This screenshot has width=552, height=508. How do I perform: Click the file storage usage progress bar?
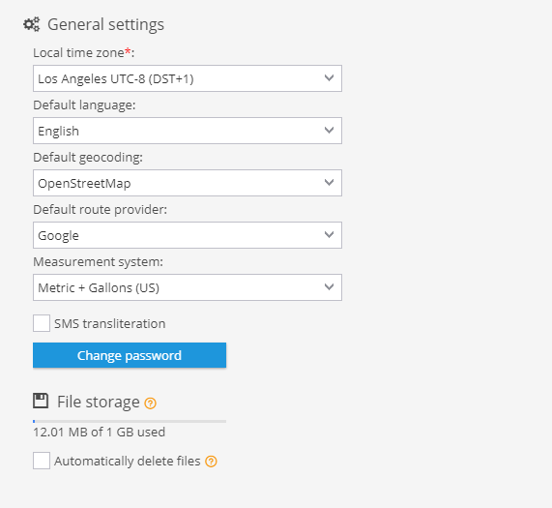click(130, 421)
